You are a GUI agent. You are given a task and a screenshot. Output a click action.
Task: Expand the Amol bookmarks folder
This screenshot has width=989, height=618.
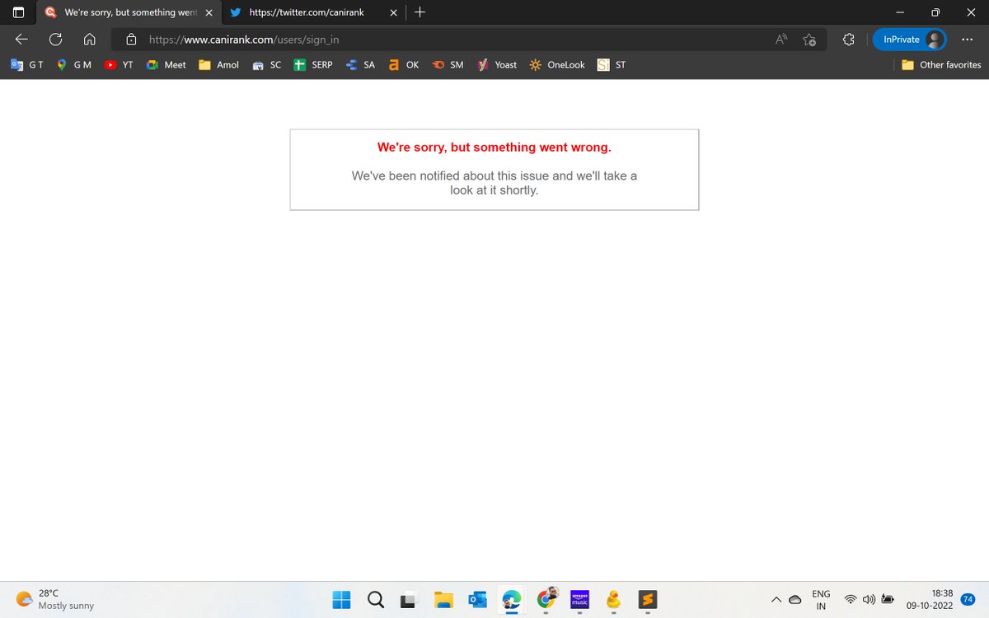219,64
